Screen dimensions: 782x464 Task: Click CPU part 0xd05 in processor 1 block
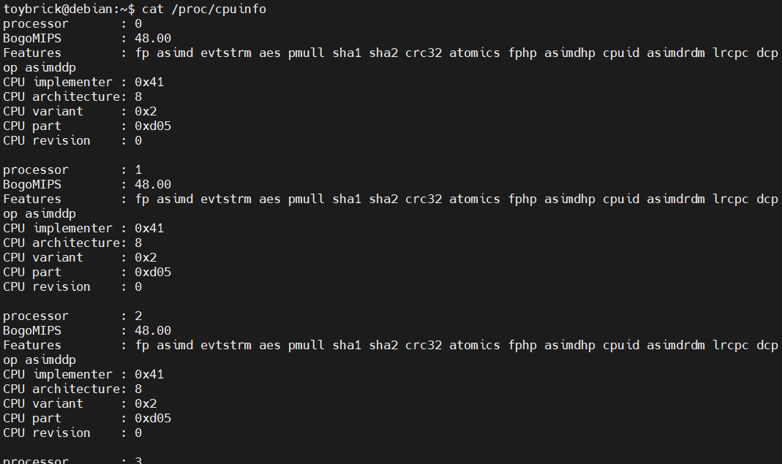[153, 272]
